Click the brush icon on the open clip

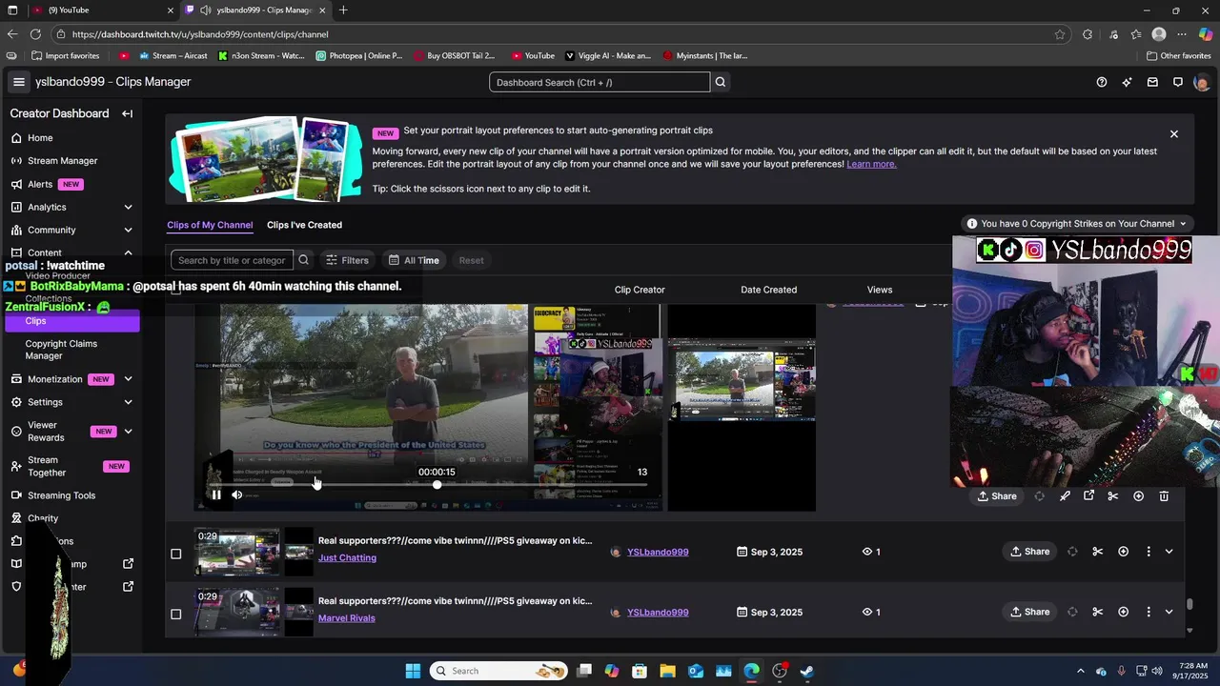(x=1065, y=496)
